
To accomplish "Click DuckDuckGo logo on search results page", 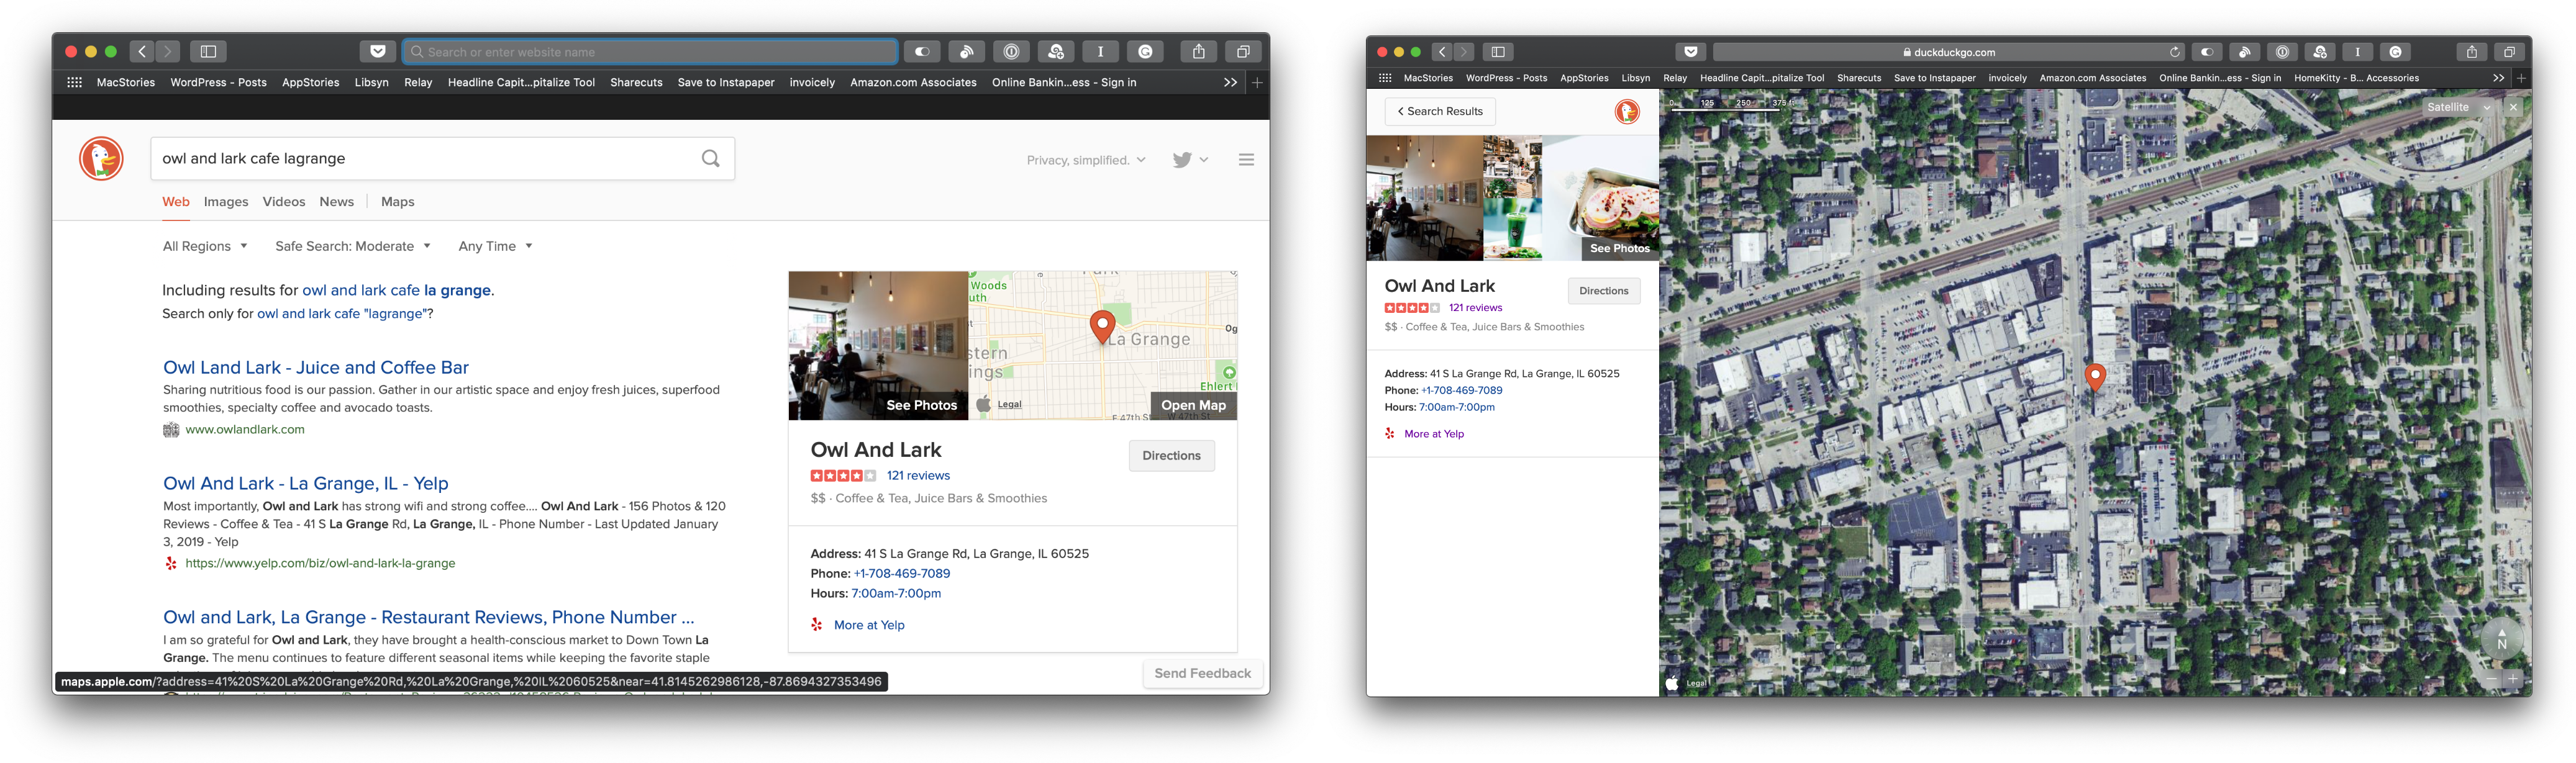I will tap(101, 159).
